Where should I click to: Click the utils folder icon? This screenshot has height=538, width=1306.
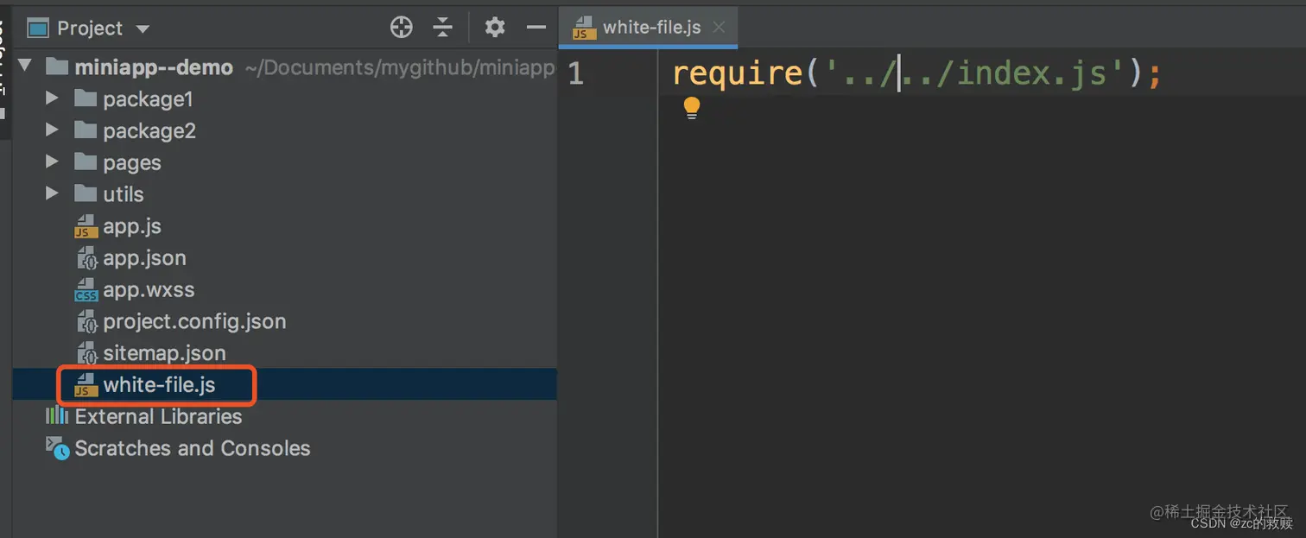[86, 193]
